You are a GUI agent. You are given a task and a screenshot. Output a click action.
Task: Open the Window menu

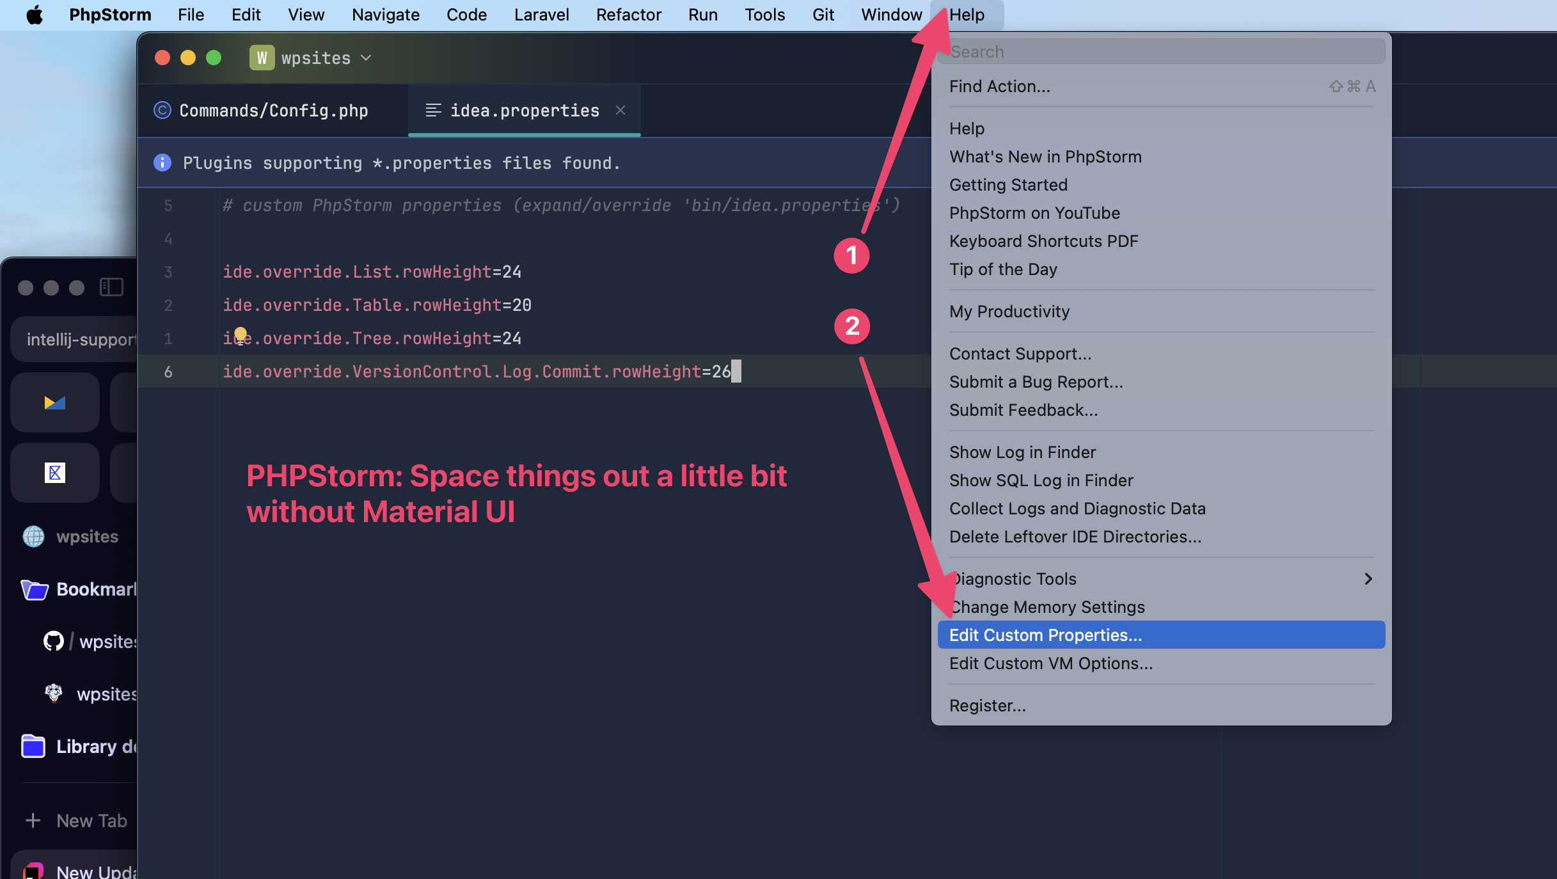(891, 15)
